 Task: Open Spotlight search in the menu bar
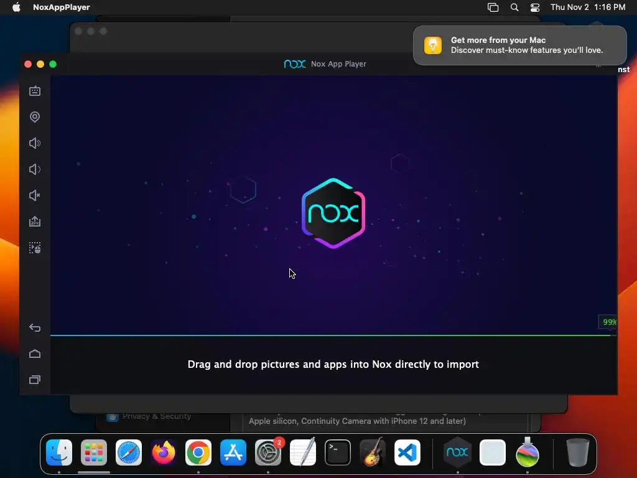click(x=514, y=7)
